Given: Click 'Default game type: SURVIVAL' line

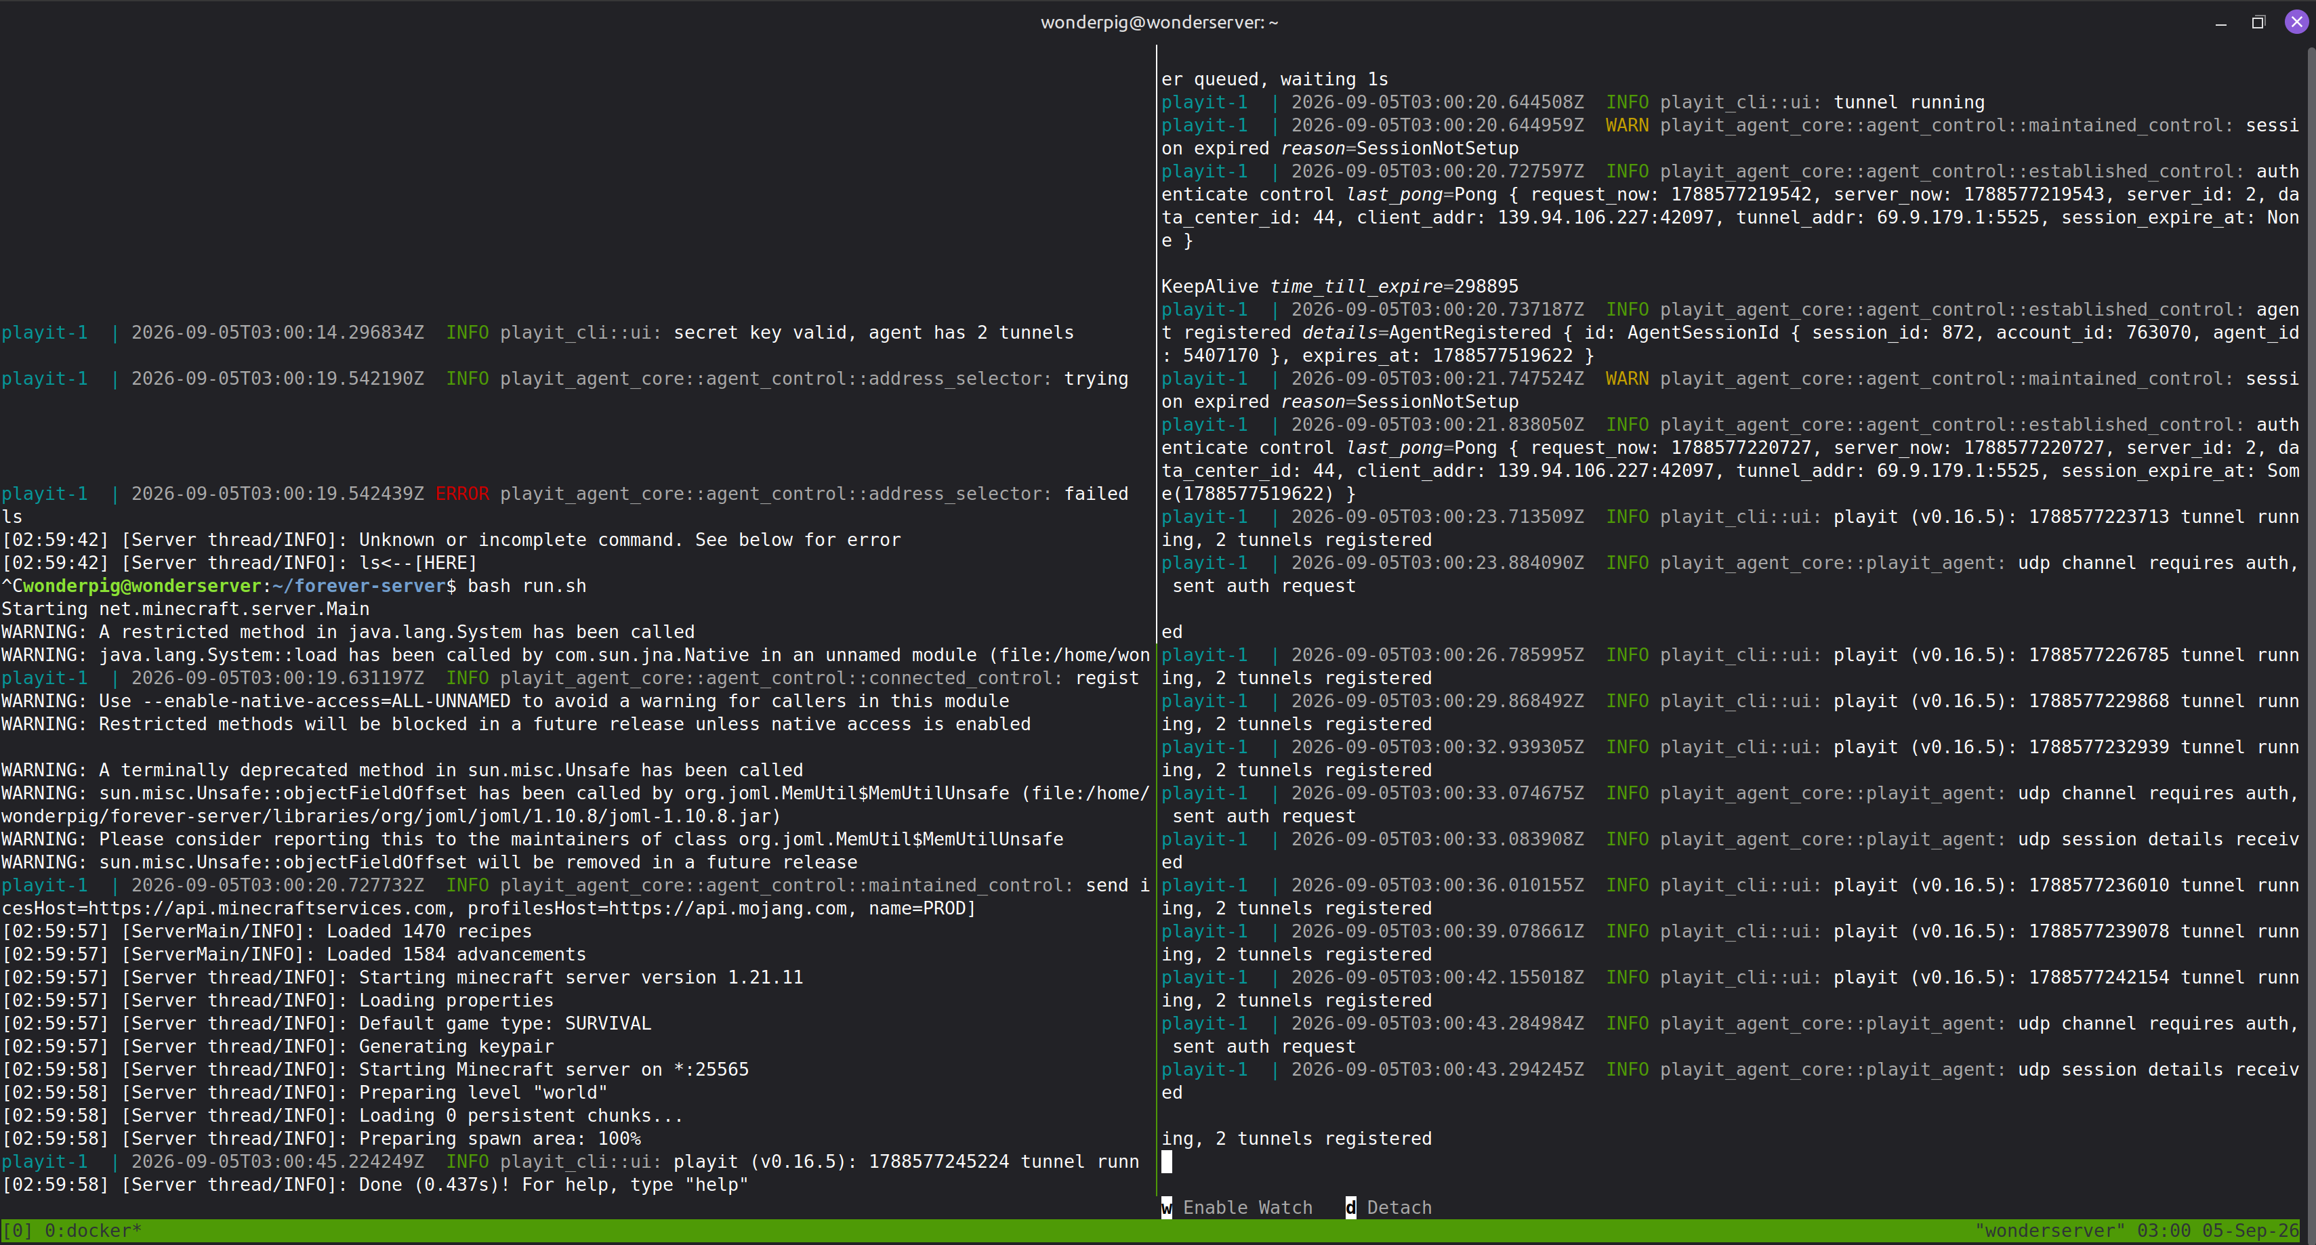Looking at the screenshot, I should tap(325, 1023).
